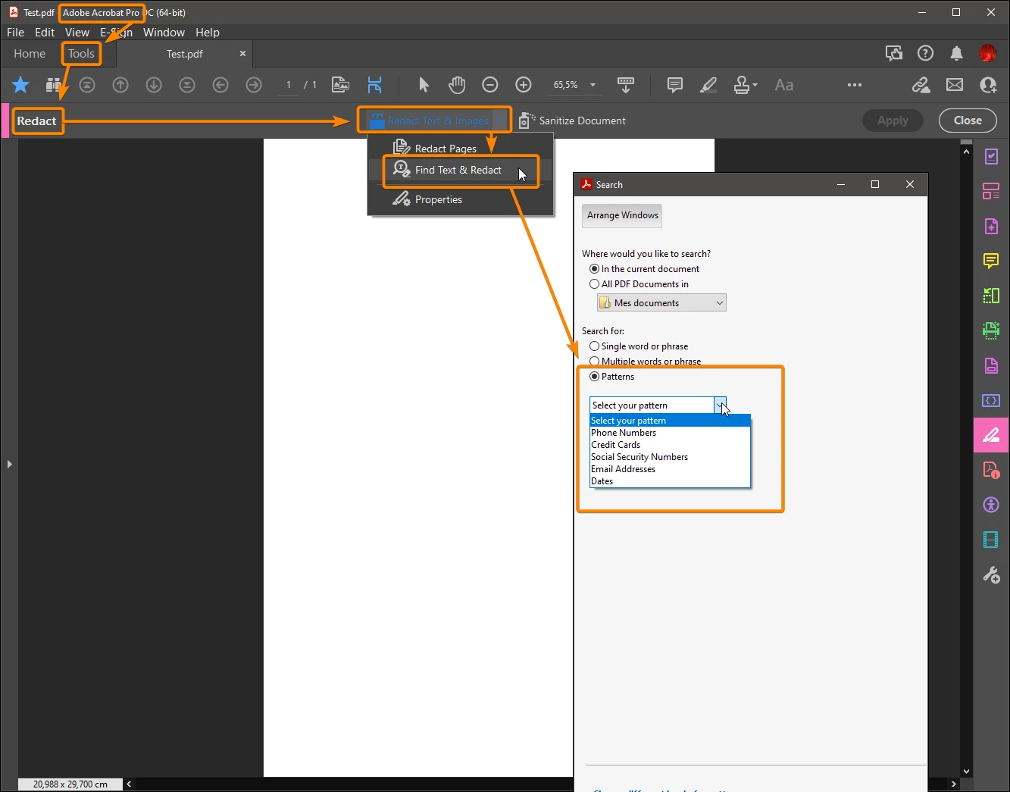Choose 'Social Security Numbers' pattern option

tap(670, 457)
